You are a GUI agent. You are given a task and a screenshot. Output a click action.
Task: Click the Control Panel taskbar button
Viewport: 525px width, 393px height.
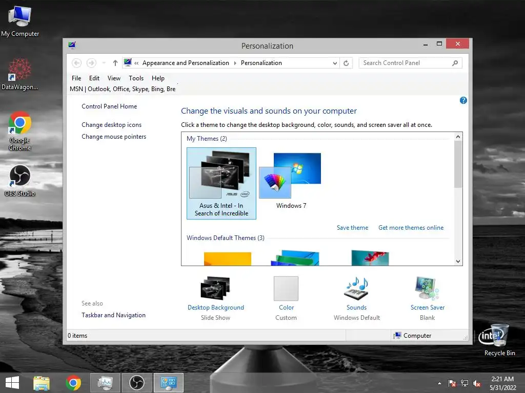(168, 383)
